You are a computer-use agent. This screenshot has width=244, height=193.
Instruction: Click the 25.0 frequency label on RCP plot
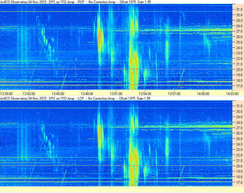pyautogui.click(x=239, y=42)
